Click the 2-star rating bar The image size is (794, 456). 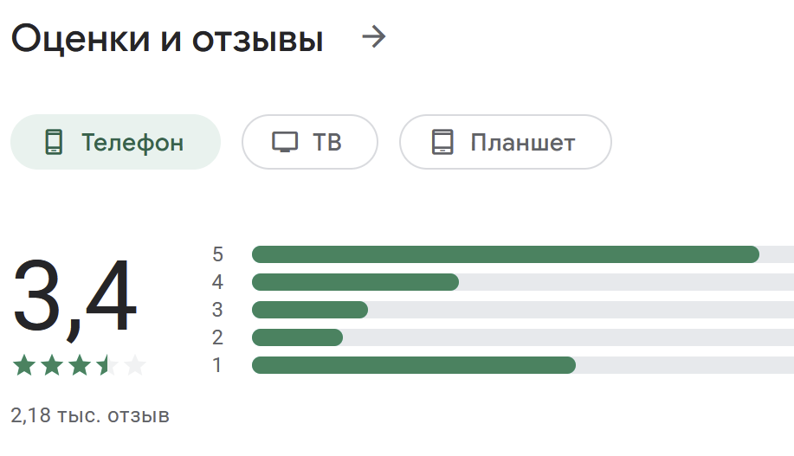[523, 337]
